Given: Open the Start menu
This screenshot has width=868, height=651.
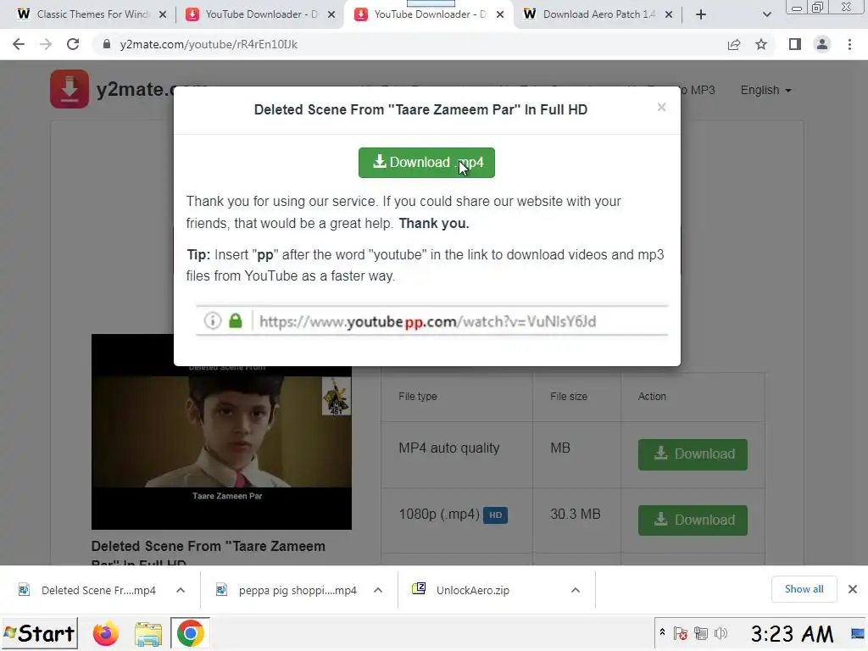Looking at the screenshot, I should pos(39,633).
